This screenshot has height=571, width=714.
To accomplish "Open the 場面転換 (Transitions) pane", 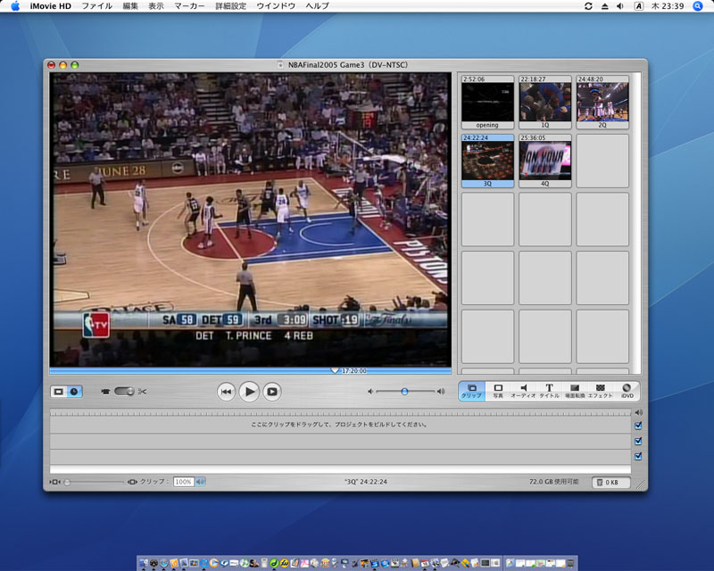I will (575, 391).
